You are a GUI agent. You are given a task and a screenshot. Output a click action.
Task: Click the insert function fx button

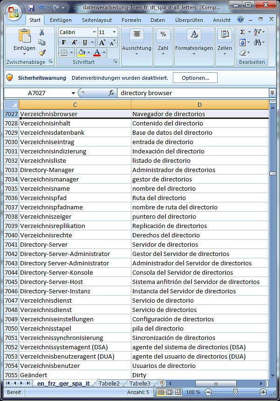(111, 93)
